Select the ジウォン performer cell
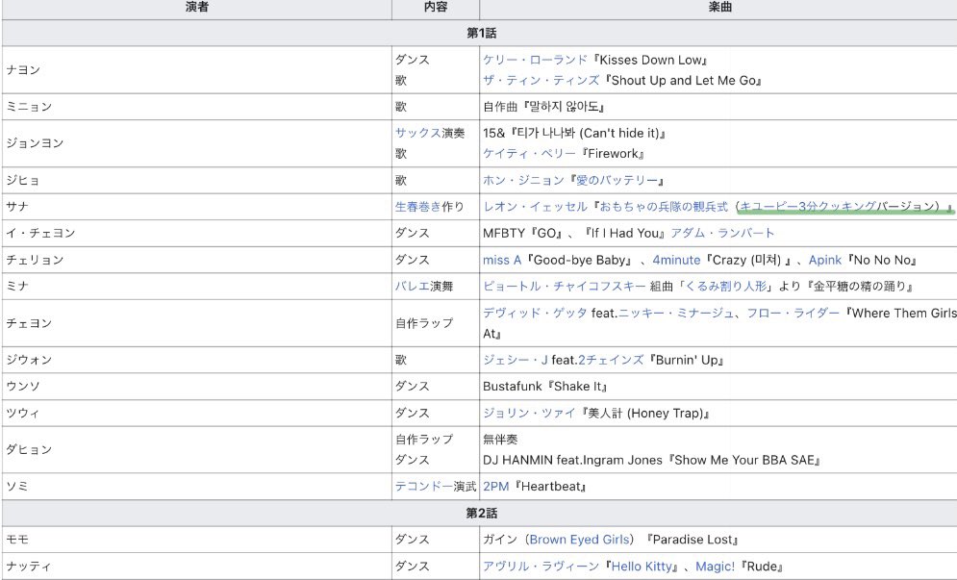The image size is (957, 580). (x=196, y=360)
